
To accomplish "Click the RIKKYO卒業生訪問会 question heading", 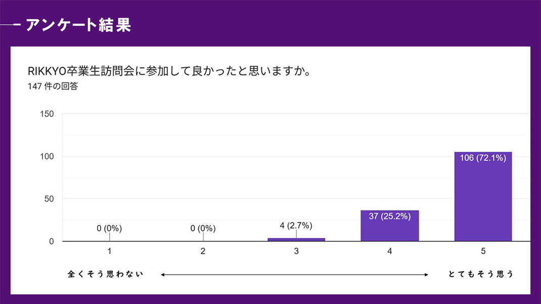I will pos(169,70).
